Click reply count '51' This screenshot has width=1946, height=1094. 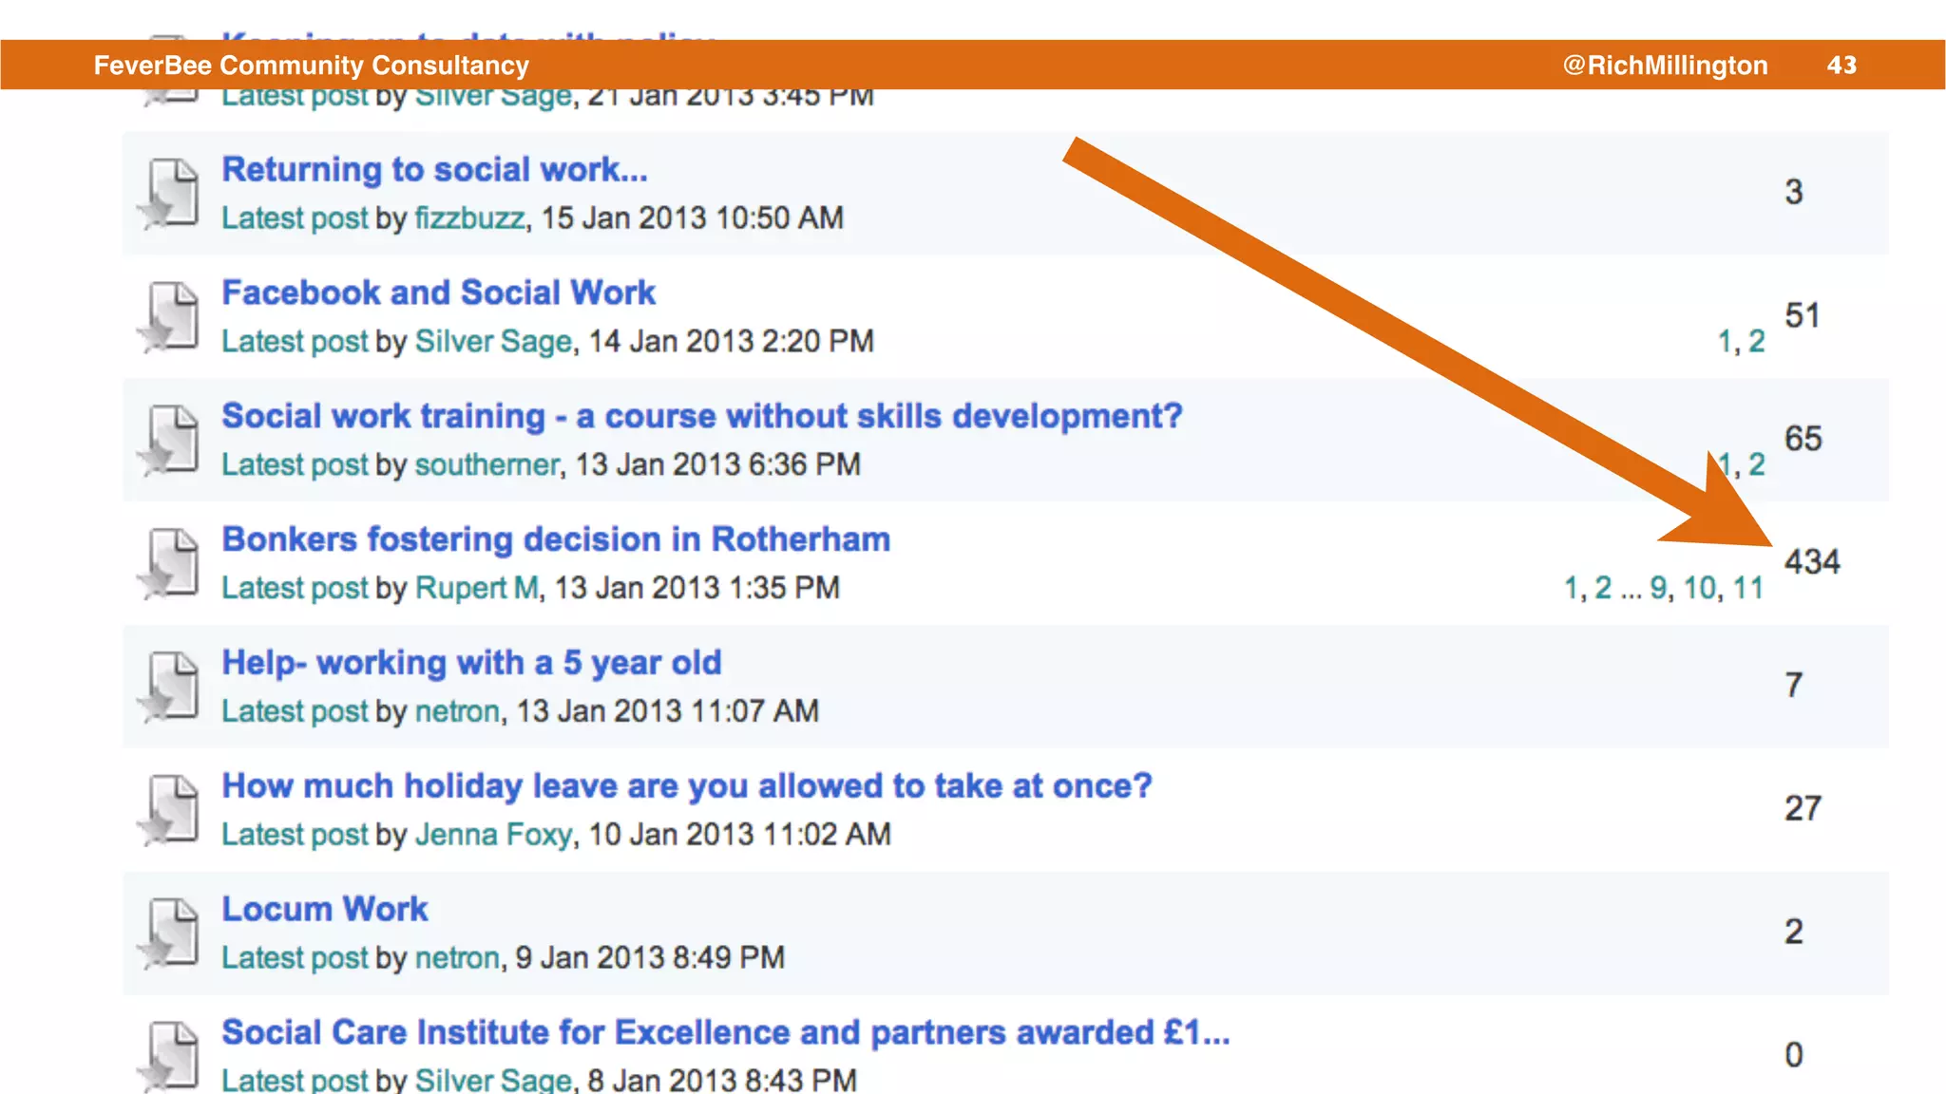click(x=1803, y=315)
